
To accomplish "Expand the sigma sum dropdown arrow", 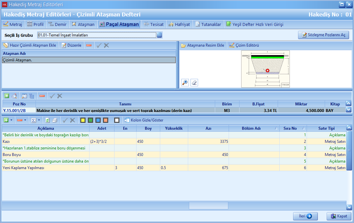I will pyautogui.click(x=39, y=120).
